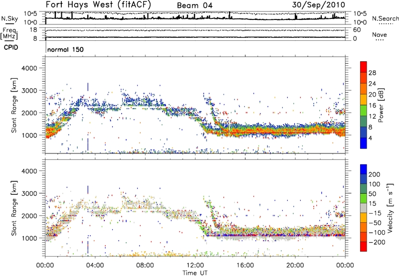Click 'Slant Range [km]' label of Power panel
Image resolution: width=399 pixels, height=276 pixels.
(x=14, y=105)
